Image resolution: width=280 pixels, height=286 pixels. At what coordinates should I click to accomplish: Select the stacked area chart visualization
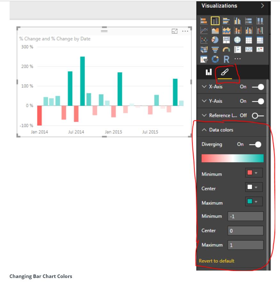click(x=226, y=30)
